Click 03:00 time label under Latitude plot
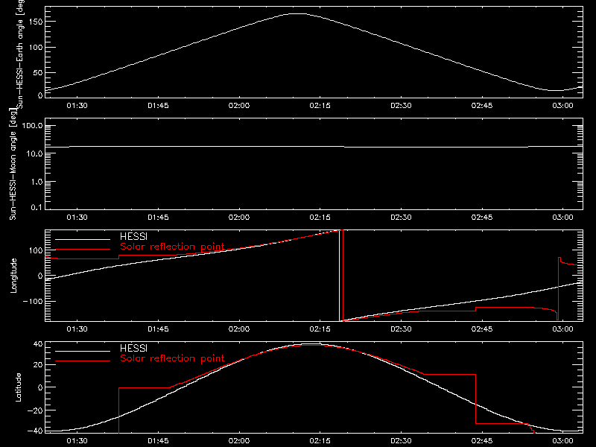Screen dimensions: 596x447 click(563, 441)
